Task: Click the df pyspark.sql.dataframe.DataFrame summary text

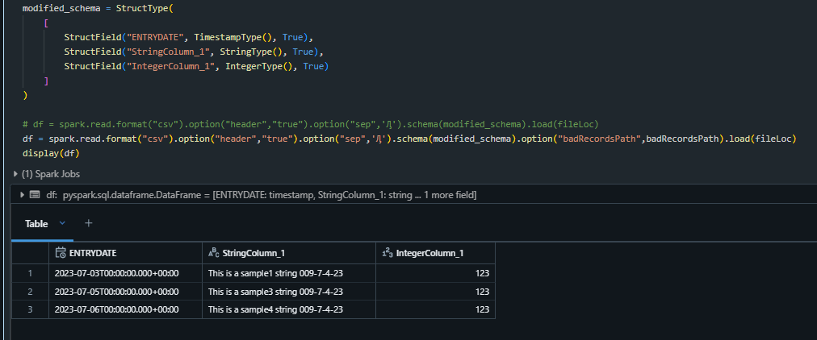Action: tap(261, 195)
